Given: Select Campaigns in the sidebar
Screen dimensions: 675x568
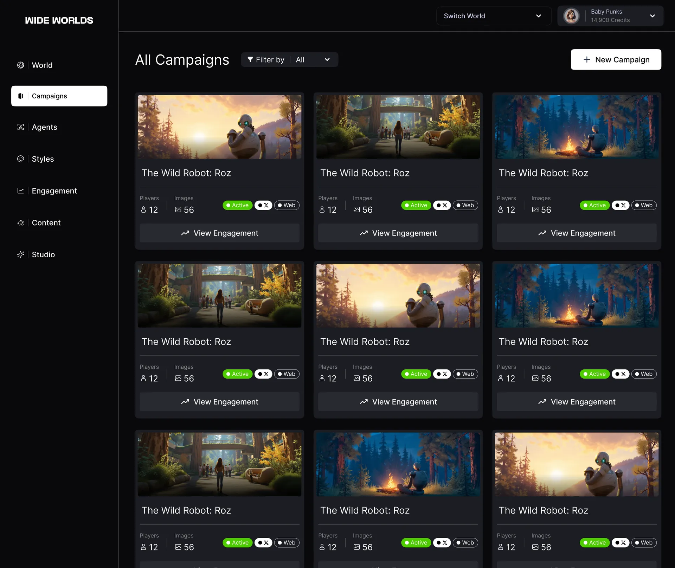Looking at the screenshot, I should click(x=59, y=96).
